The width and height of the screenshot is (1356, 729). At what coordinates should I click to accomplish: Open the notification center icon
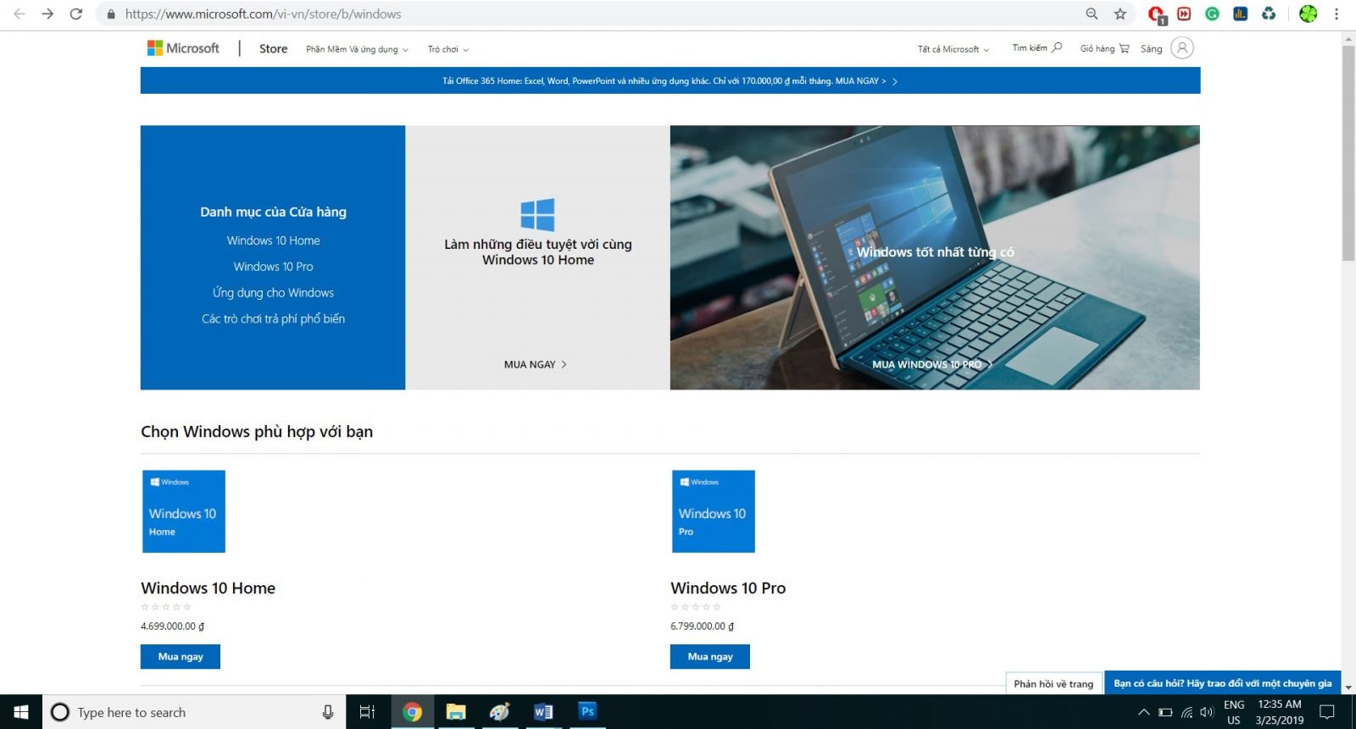[1327, 712]
